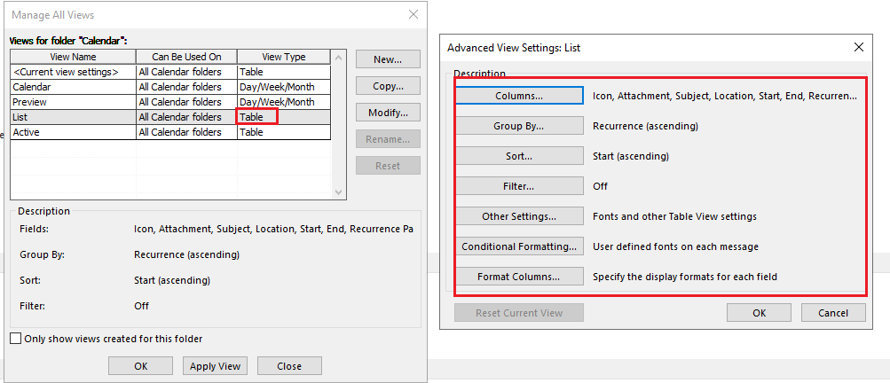The width and height of the screenshot is (890, 383).
Task: Open Other Settings... options
Action: coord(519,216)
